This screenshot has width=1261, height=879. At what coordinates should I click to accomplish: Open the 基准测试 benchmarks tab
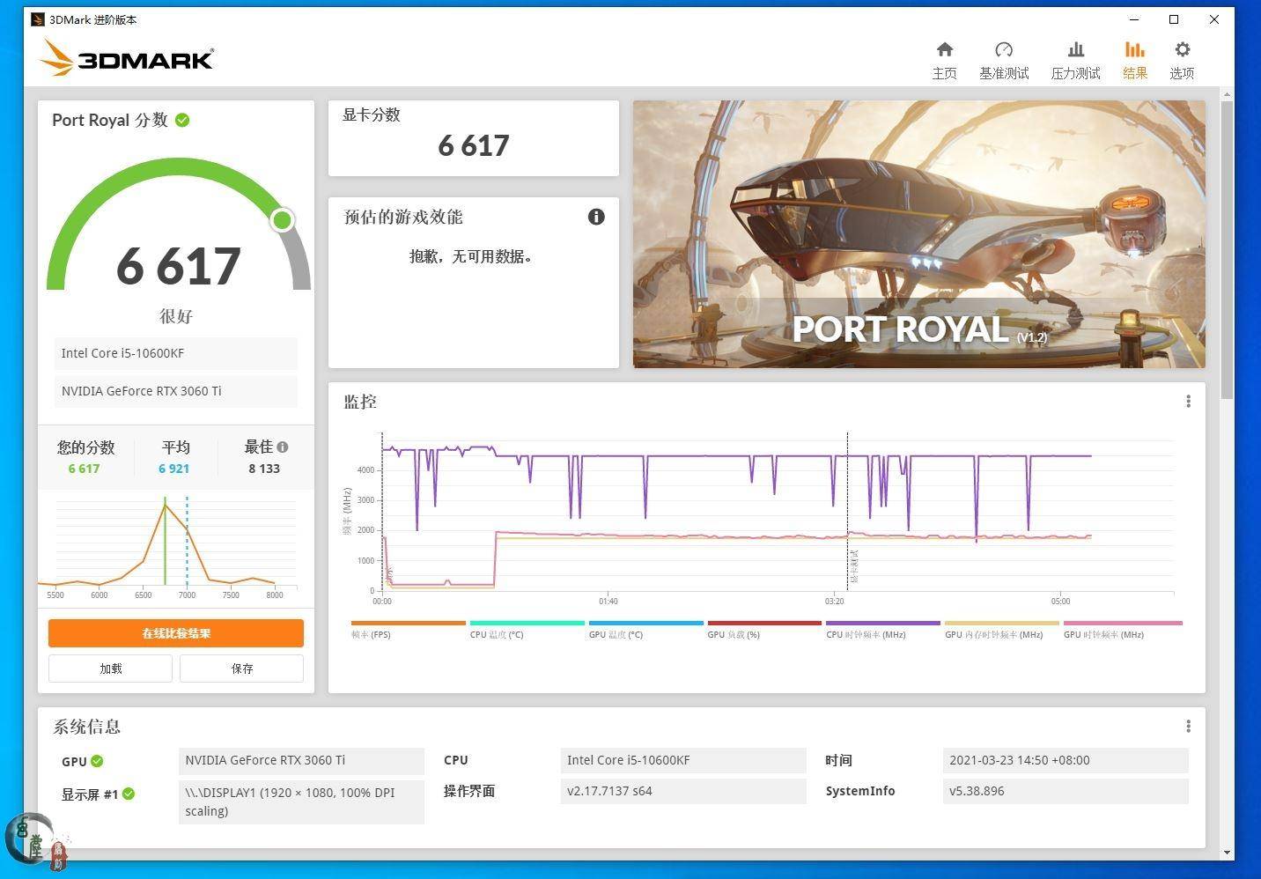point(1004,60)
